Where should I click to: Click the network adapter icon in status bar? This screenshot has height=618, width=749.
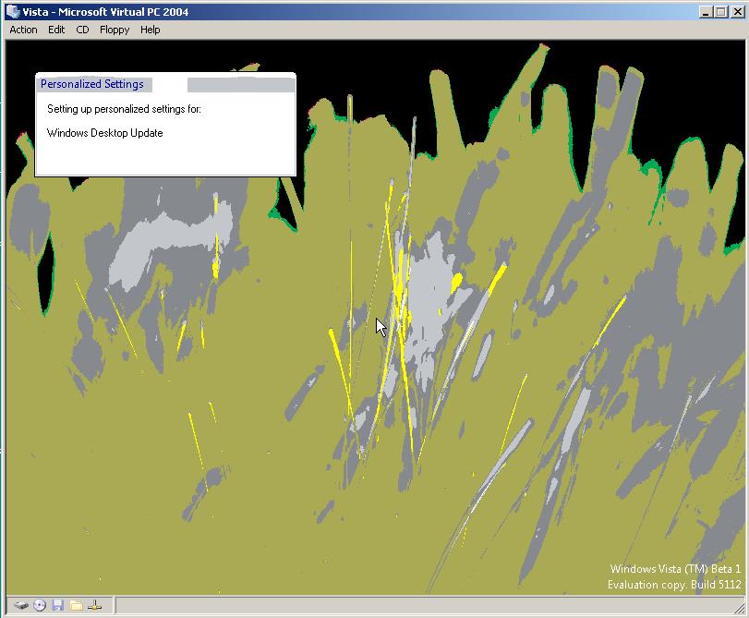point(94,605)
